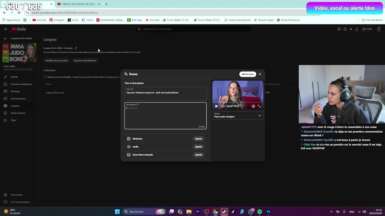The image size is (385, 216).
Task: Open Spotify from the taskbar
Action: pos(260,212)
